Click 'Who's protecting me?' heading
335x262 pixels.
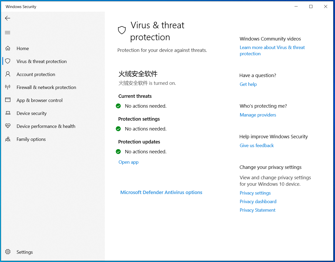pyautogui.click(x=263, y=106)
